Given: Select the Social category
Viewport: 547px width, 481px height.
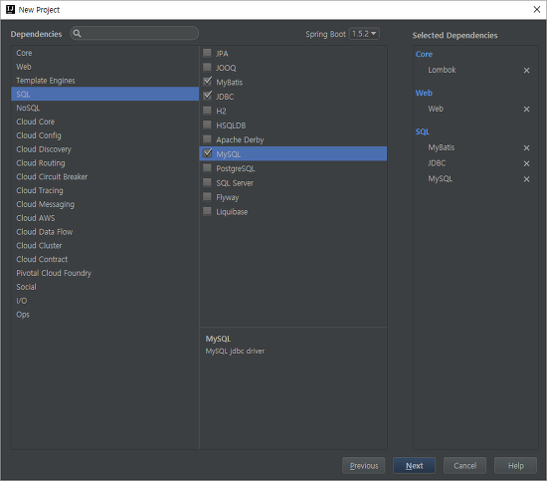Looking at the screenshot, I should point(104,287).
